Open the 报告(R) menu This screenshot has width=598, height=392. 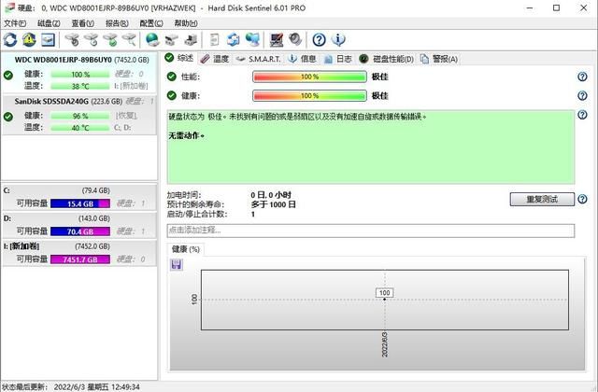pyautogui.click(x=117, y=23)
